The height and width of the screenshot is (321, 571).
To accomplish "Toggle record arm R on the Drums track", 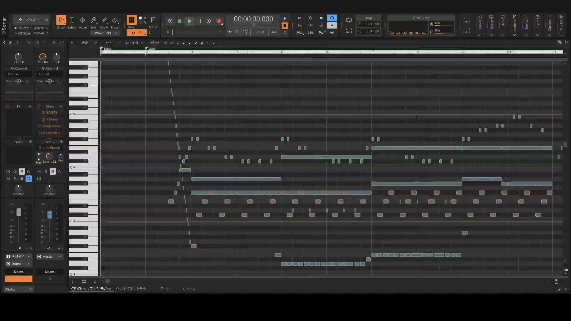I will point(21,171).
